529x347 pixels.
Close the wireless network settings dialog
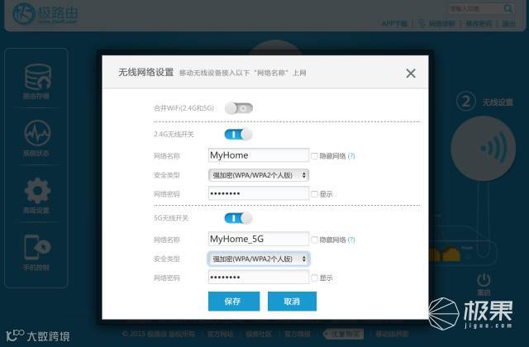411,74
